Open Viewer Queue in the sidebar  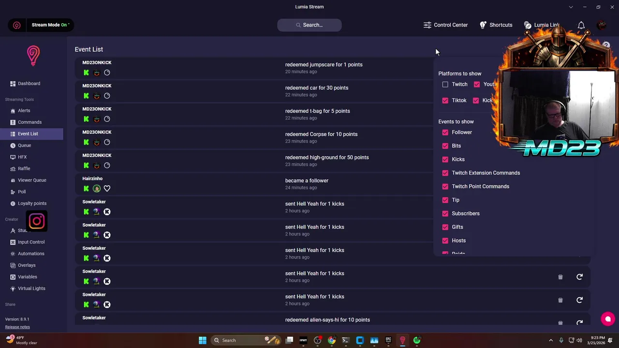click(x=31, y=180)
